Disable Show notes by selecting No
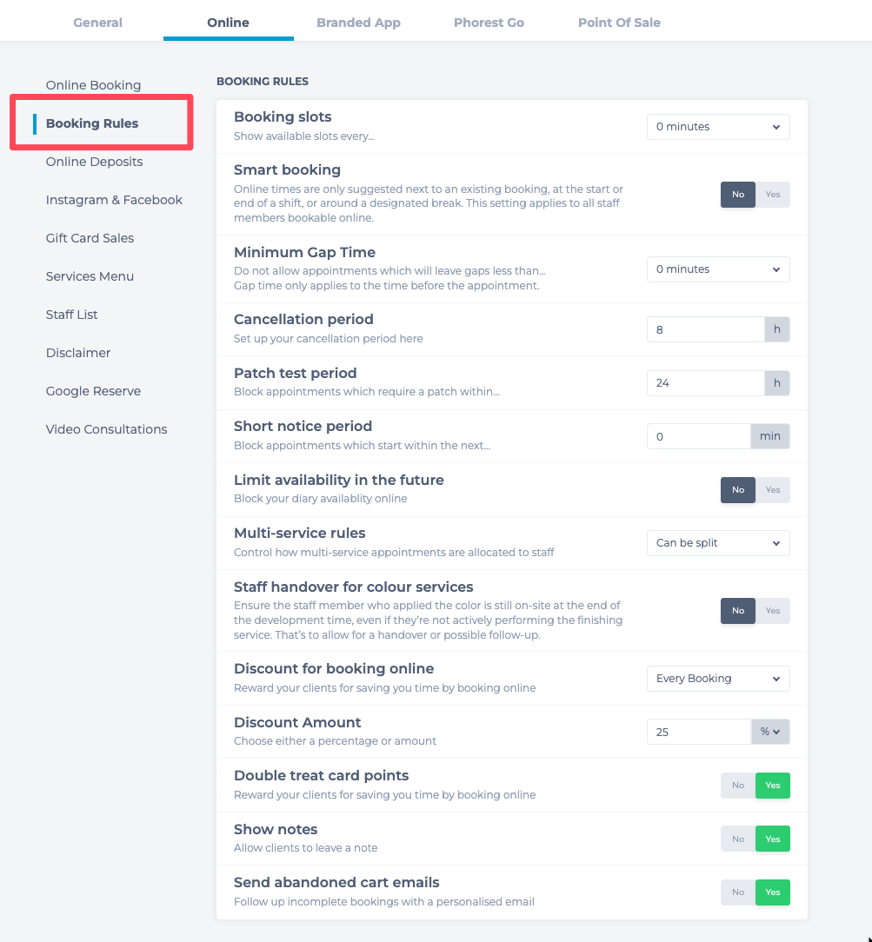This screenshot has height=942, width=872. (738, 839)
